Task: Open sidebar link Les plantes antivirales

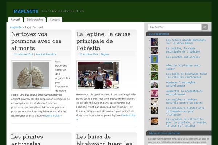Action: 183,57
